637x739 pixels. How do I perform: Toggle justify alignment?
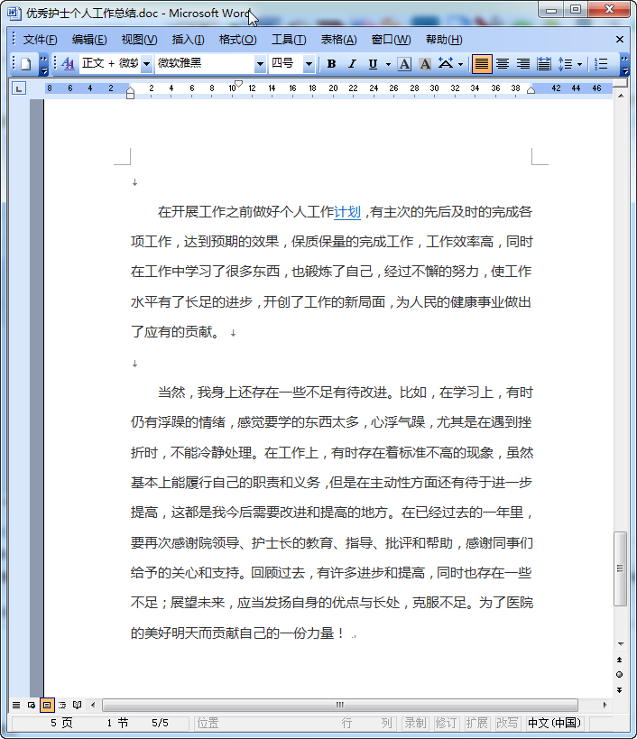(482, 64)
